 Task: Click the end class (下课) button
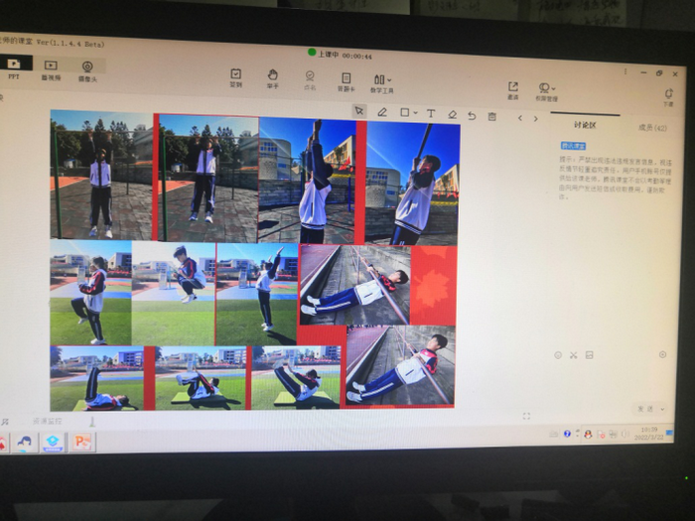(x=668, y=96)
